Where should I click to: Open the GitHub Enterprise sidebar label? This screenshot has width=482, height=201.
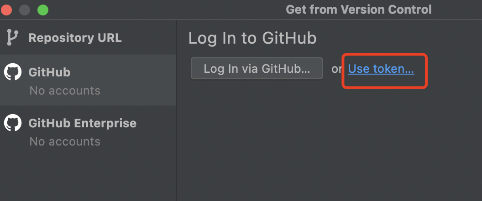(x=82, y=123)
